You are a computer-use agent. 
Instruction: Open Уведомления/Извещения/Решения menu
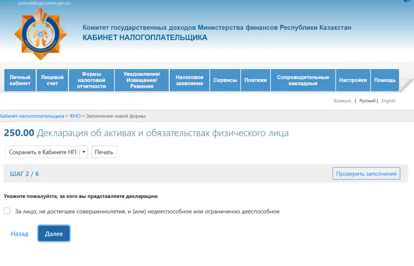coord(142,81)
